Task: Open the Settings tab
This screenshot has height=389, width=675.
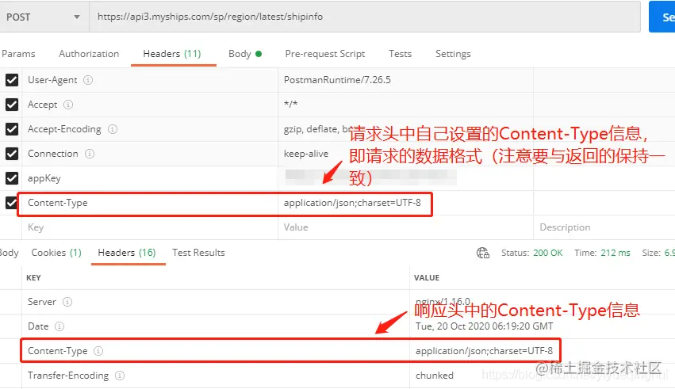Action: coord(453,54)
